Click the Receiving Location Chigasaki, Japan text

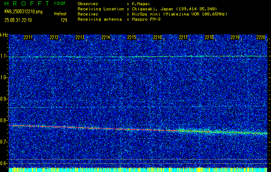click(174, 9)
